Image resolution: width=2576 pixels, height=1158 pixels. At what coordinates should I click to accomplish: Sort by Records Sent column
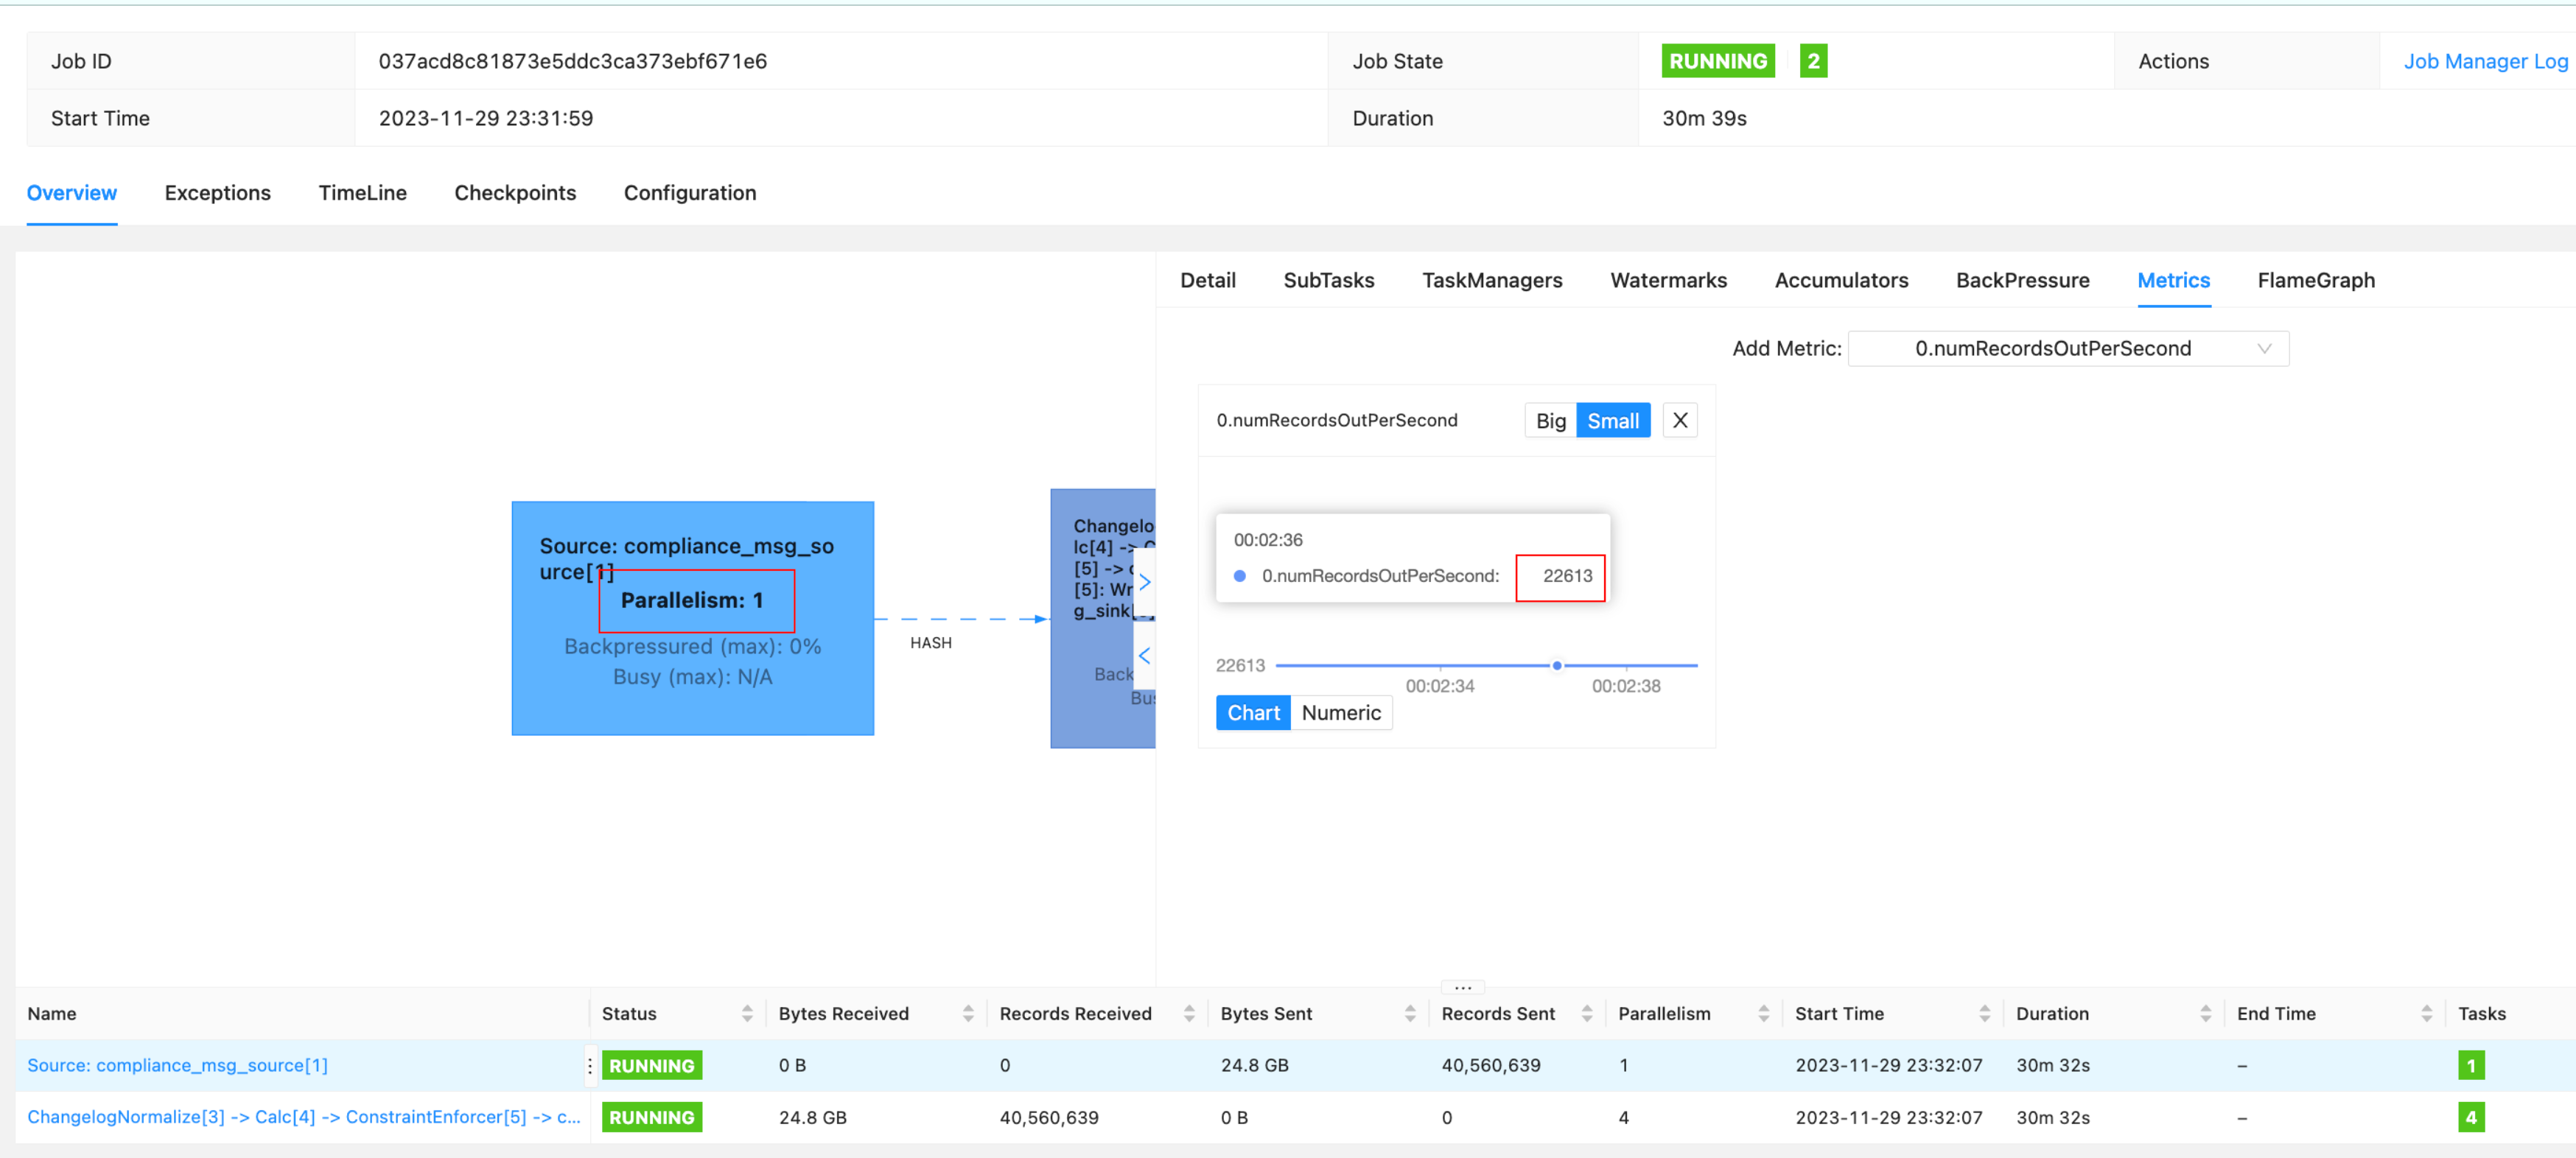pos(1586,1013)
